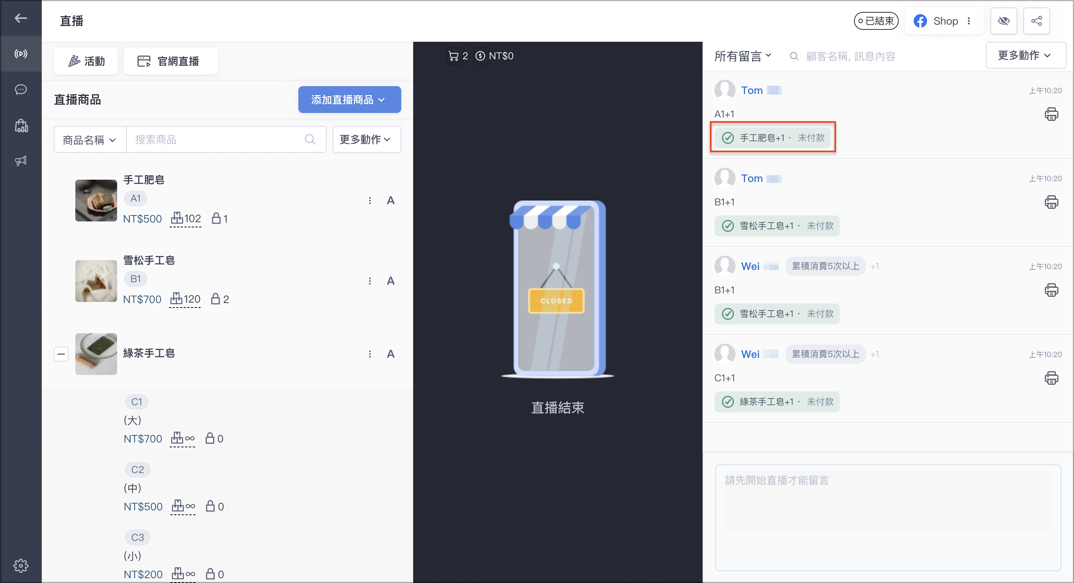This screenshot has width=1074, height=583.
Task: Click keyword tag C1
Action: tap(137, 402)
